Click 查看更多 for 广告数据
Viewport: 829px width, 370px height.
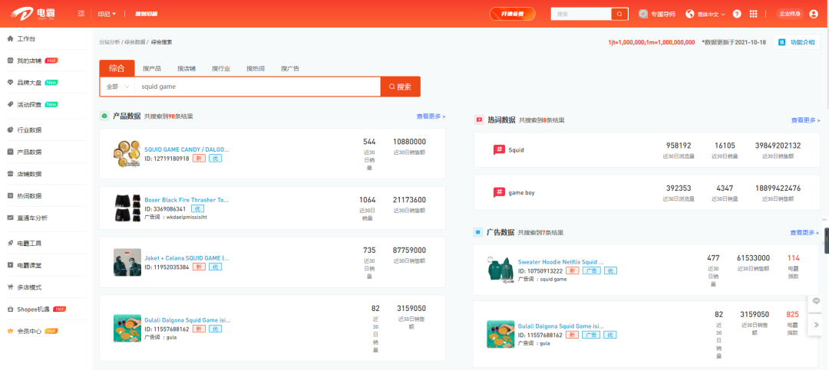[804, 233]
